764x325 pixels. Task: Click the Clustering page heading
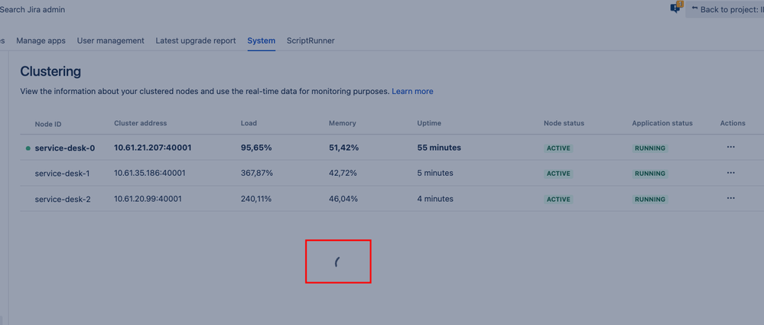tap(50, 72)
